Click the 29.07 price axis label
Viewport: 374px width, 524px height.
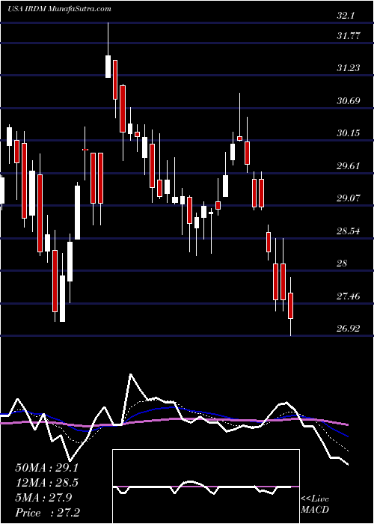tap(349, 198)
